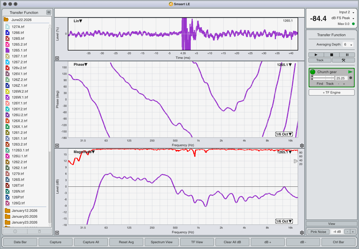Open the magnitude plot settings gear

point(302,233)
